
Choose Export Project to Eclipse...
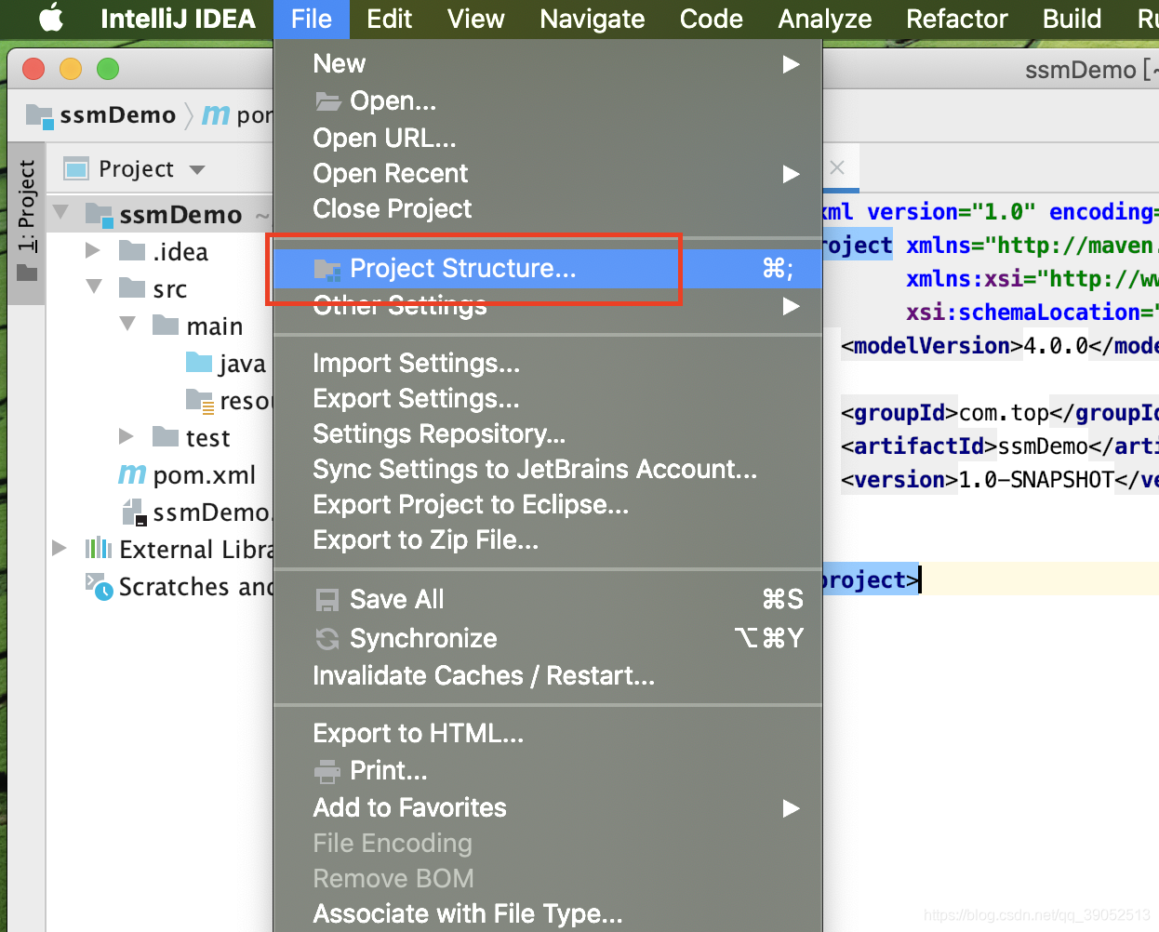tap(548, 504)
